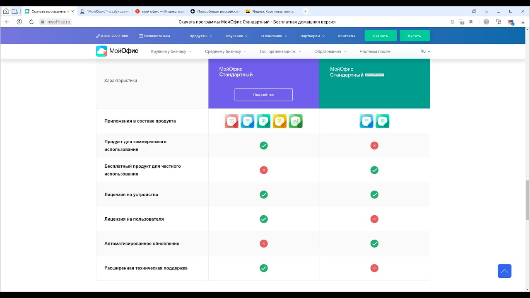Click the blue text editor icon in purple column
530x298 pixels.
[x=248, y=121]
